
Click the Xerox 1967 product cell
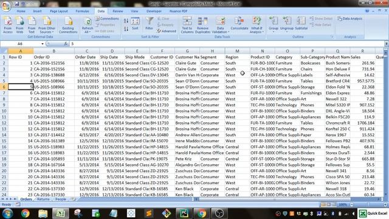338,135
